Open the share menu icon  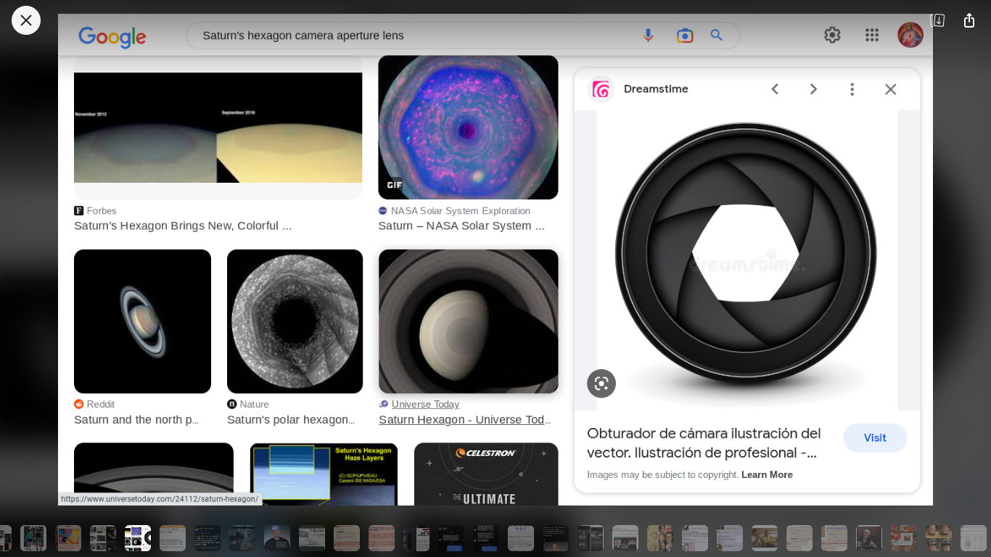tap(969, 20)
